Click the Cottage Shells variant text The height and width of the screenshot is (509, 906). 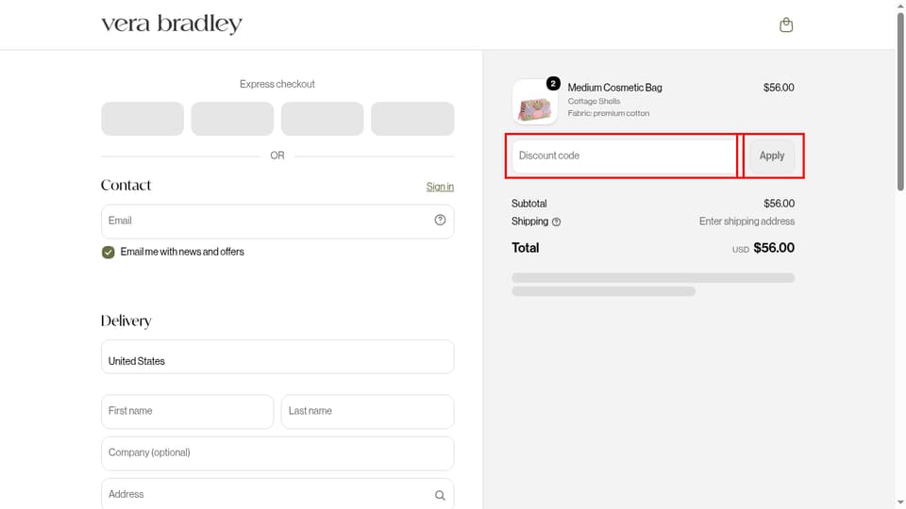(594, 101)
